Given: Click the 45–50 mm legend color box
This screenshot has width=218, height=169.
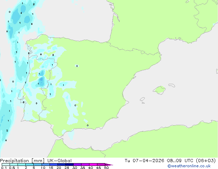Looking at the screenshot, I should [101, 165].
